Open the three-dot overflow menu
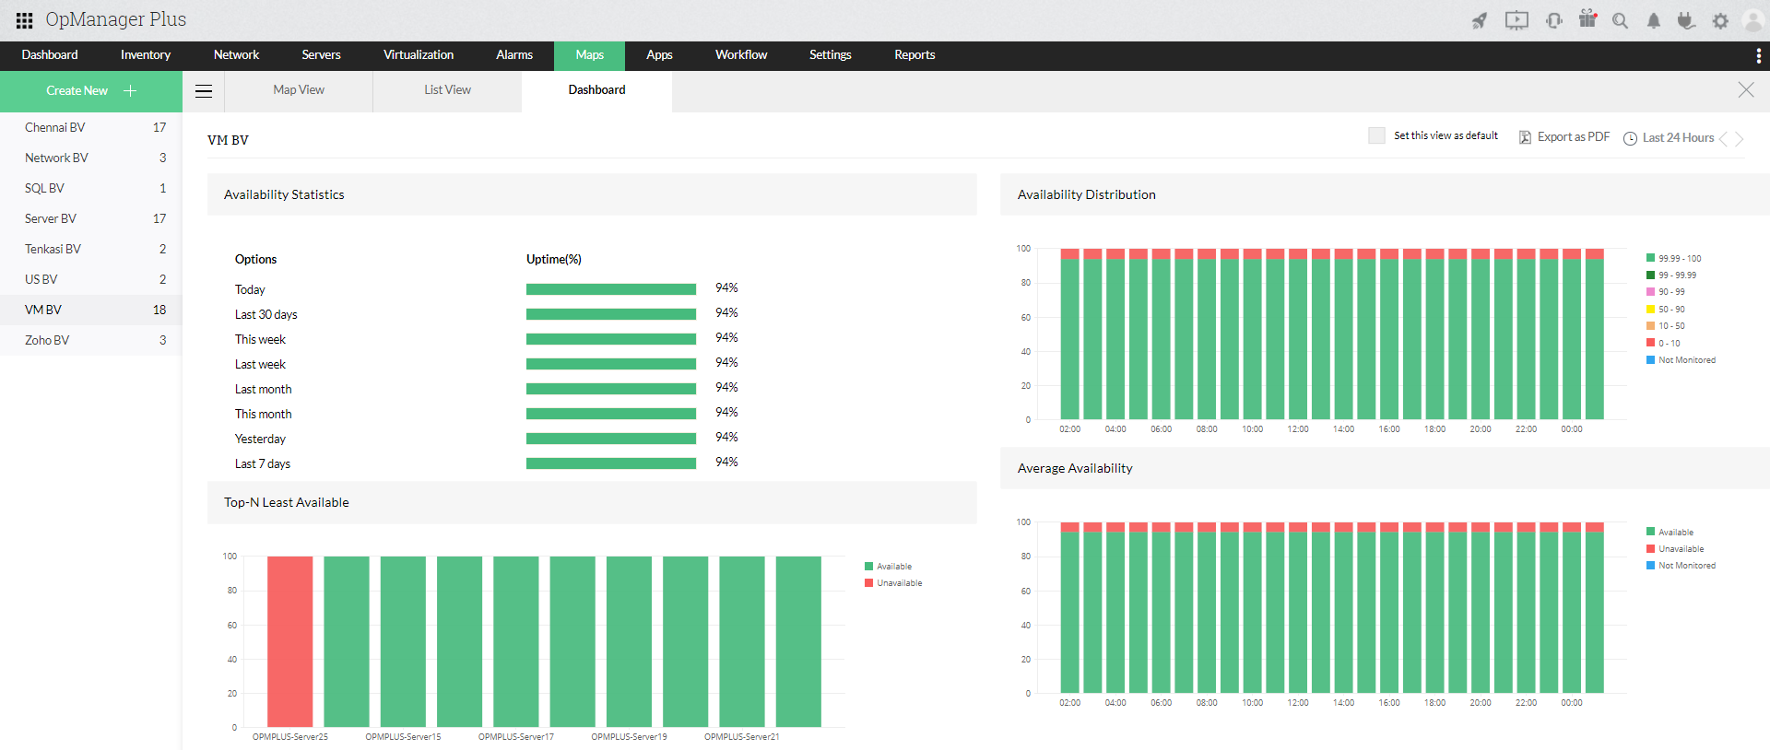 [1759, 56]
